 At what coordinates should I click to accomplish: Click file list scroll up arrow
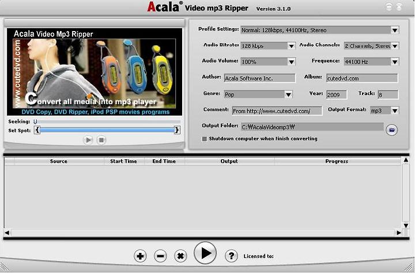click(406, 160)
